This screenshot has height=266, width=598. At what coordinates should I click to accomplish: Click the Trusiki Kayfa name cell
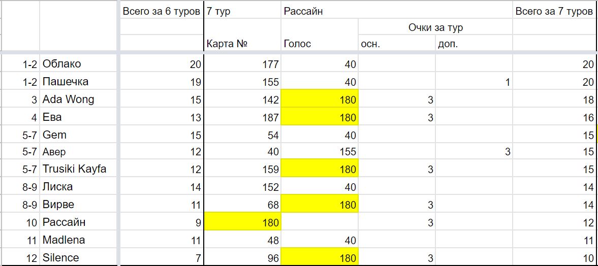[79, 170]
